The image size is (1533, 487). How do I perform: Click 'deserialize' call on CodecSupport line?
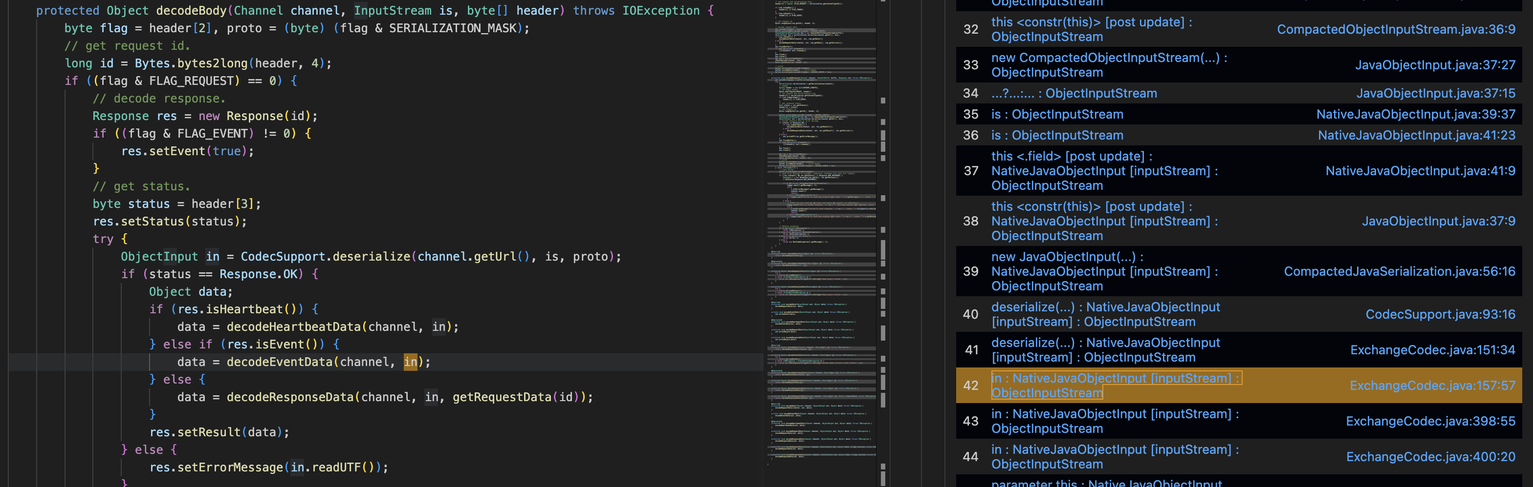[372, 257]
